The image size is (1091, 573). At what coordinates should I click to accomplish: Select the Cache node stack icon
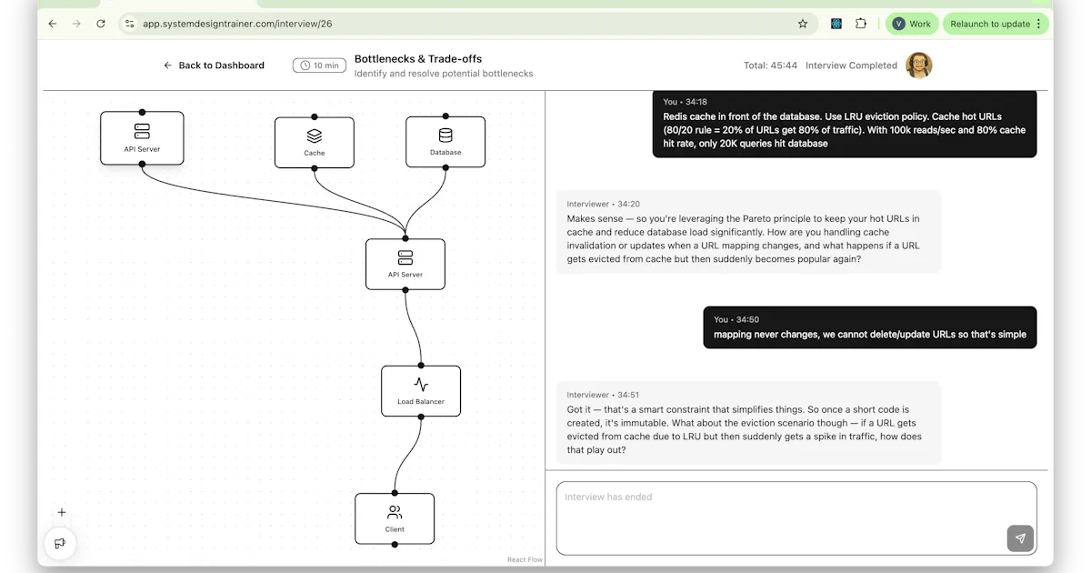(315, 136)
